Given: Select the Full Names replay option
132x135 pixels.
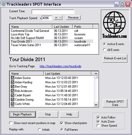Looking at the screenshot, I should pos(62,130).
